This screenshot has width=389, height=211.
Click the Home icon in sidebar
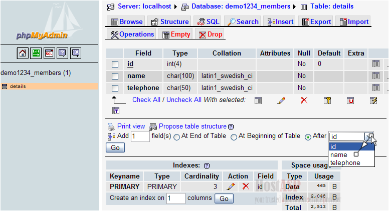pos(23,52)
